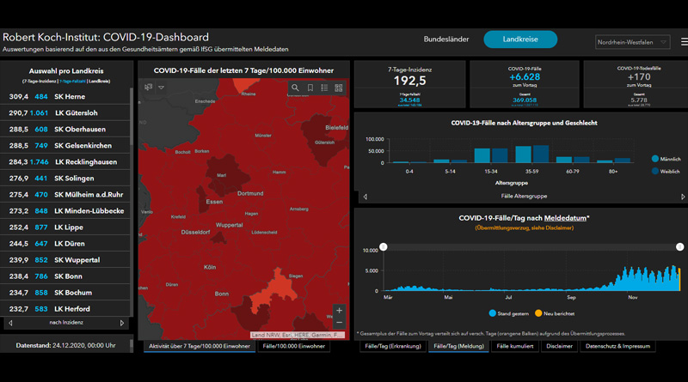
Task: Select SK Gelsenkirchen row
Action: 65,145
